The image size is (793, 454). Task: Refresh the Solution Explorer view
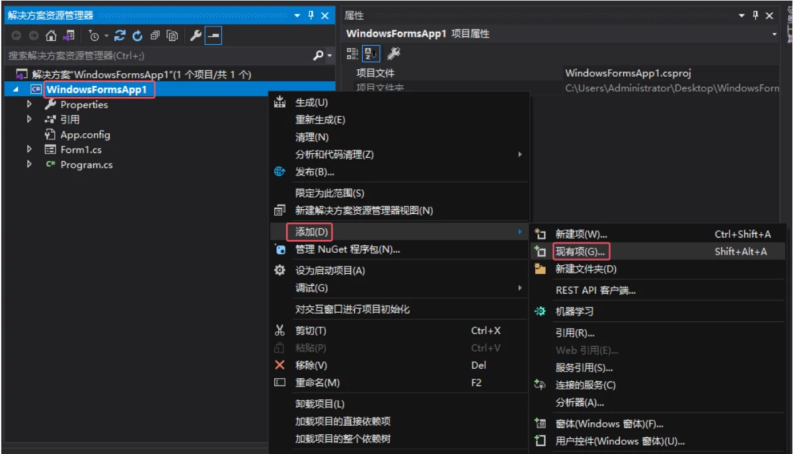coord(137,36)
